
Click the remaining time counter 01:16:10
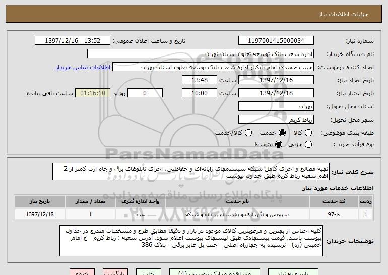pyautogui.click(x=93, y=93)
